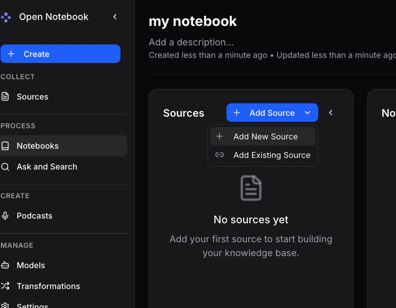Click the Add Source button

tap(272, 113)
